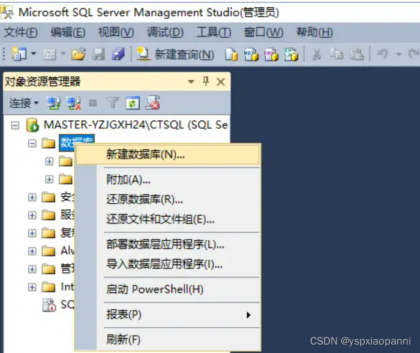Click the New Query button
The height and width of the screenshot is (353, 420).
[x=175, y=55]
